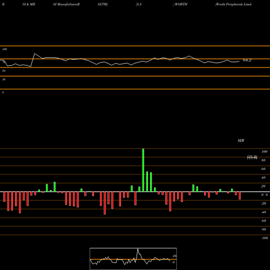The image size is (270, 270).
Task: Click the -100 label on MR axis
Action: click(265, 238)
